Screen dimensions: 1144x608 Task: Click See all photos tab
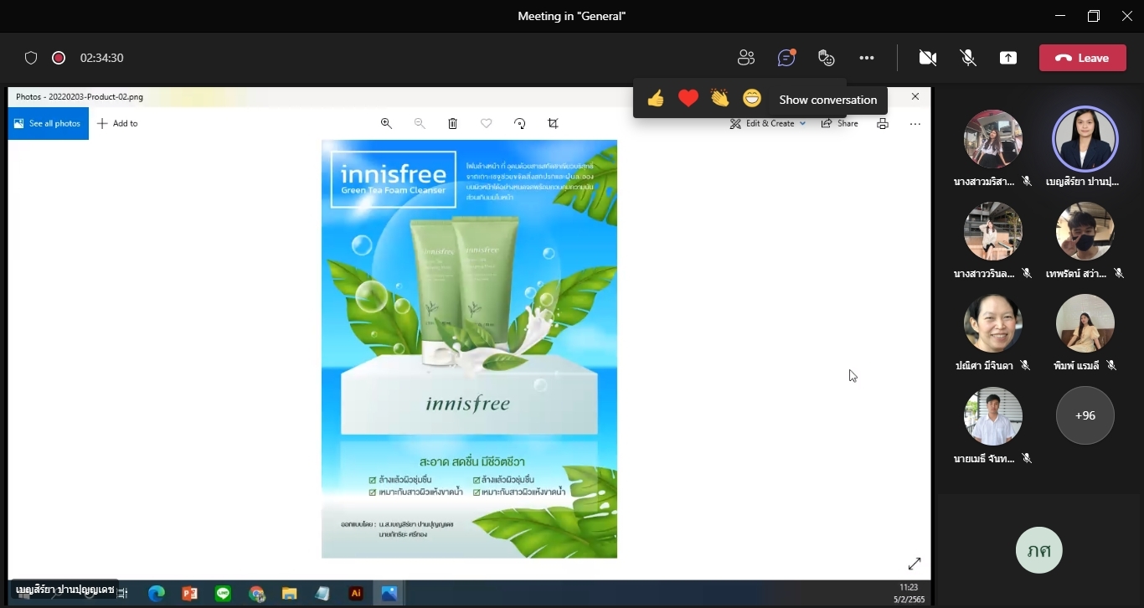tap(48, 123)
